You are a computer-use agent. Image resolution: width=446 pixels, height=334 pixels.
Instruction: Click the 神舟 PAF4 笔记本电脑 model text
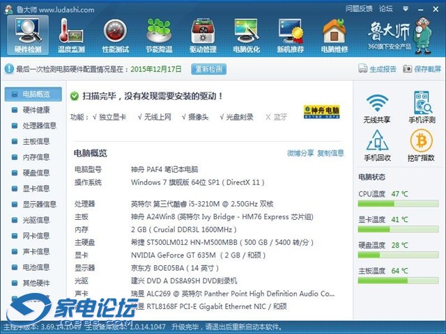[164, 170]
